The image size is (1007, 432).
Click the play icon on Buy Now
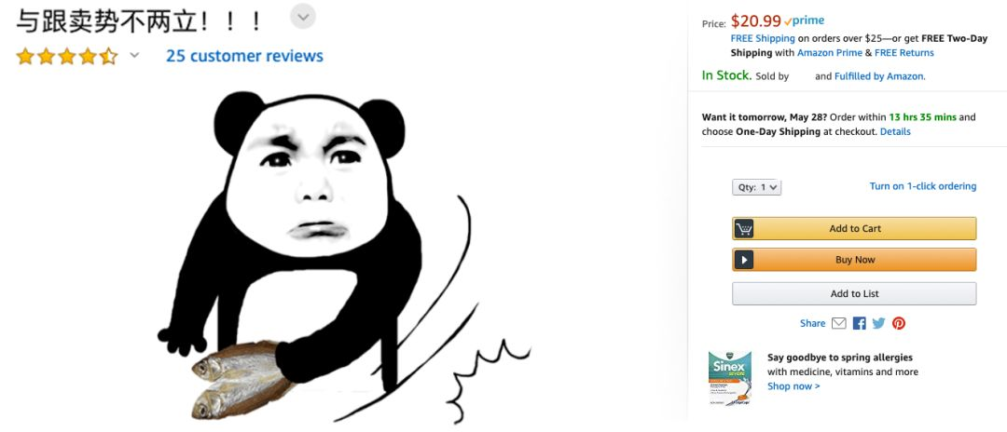744,260
